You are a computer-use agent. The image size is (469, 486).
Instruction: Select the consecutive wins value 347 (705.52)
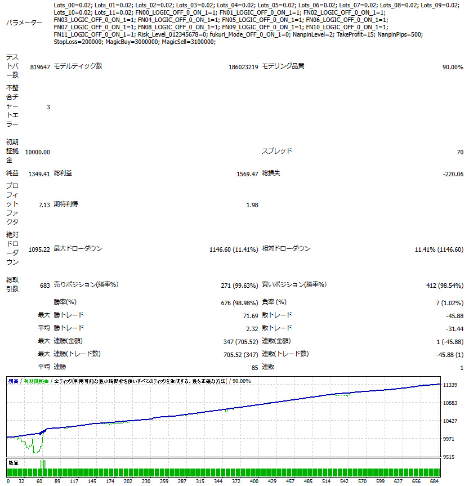click(241, 342)
